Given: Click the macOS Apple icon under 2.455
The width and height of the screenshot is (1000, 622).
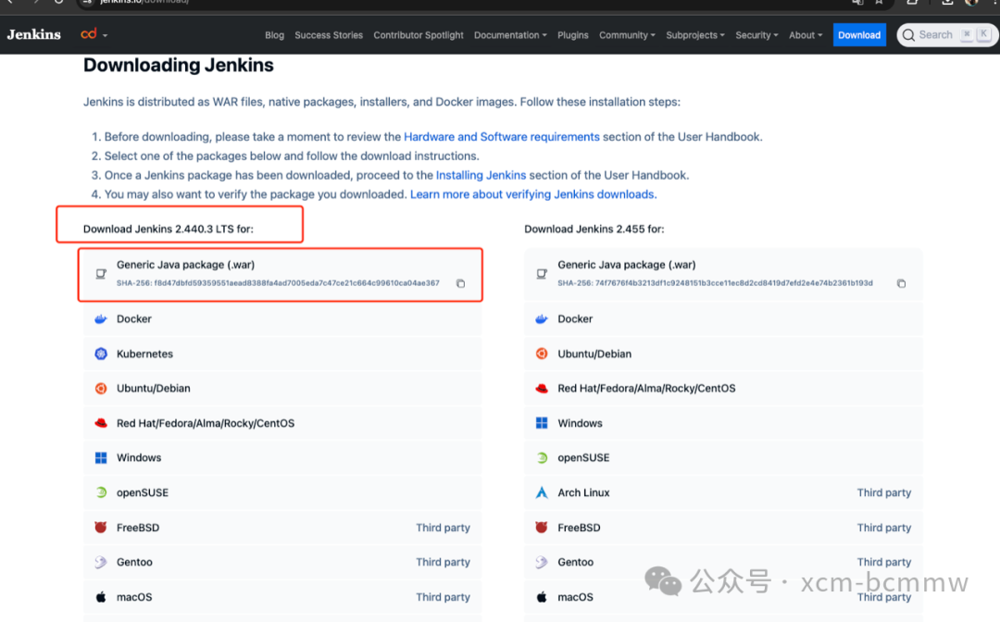Looking at the screenshot, I should pyautogui.click(x=542, y=597).
